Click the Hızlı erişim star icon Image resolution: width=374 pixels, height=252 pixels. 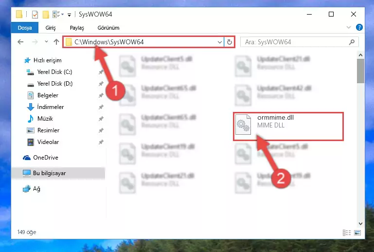point(27,60)
